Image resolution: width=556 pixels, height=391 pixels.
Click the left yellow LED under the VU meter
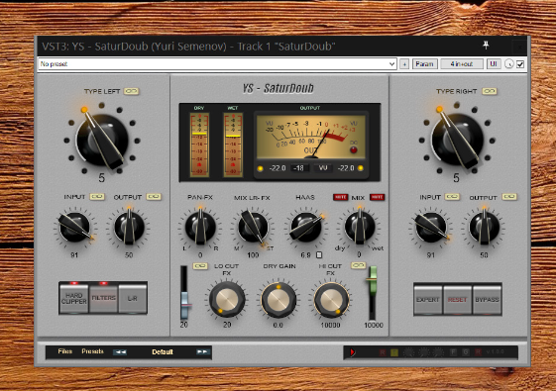coord(260,168)
